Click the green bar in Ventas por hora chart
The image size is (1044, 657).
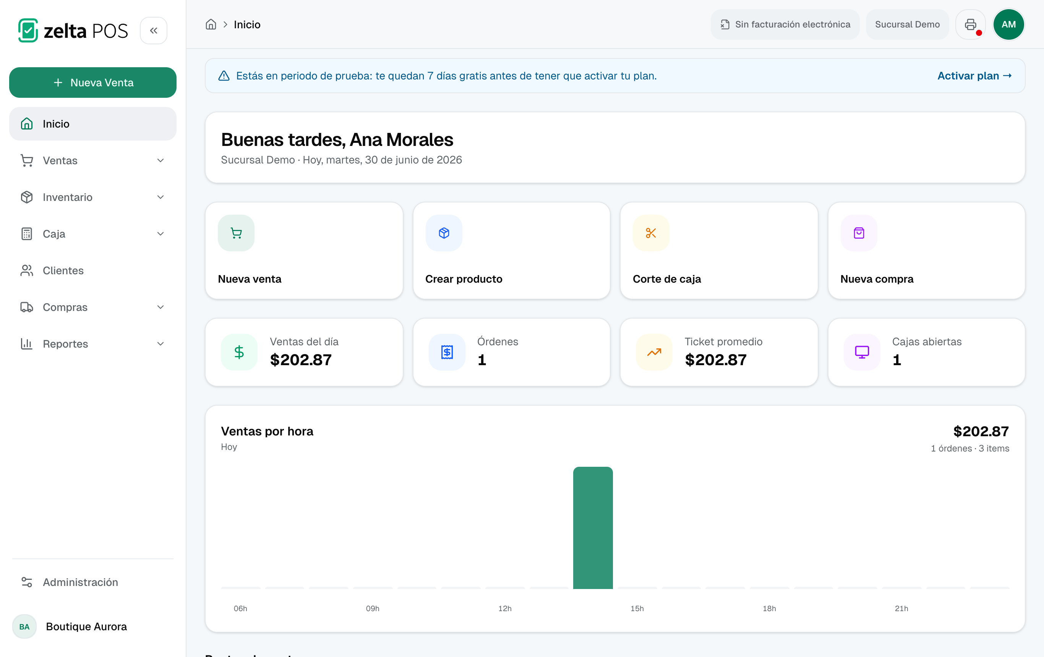click(593, 528)
